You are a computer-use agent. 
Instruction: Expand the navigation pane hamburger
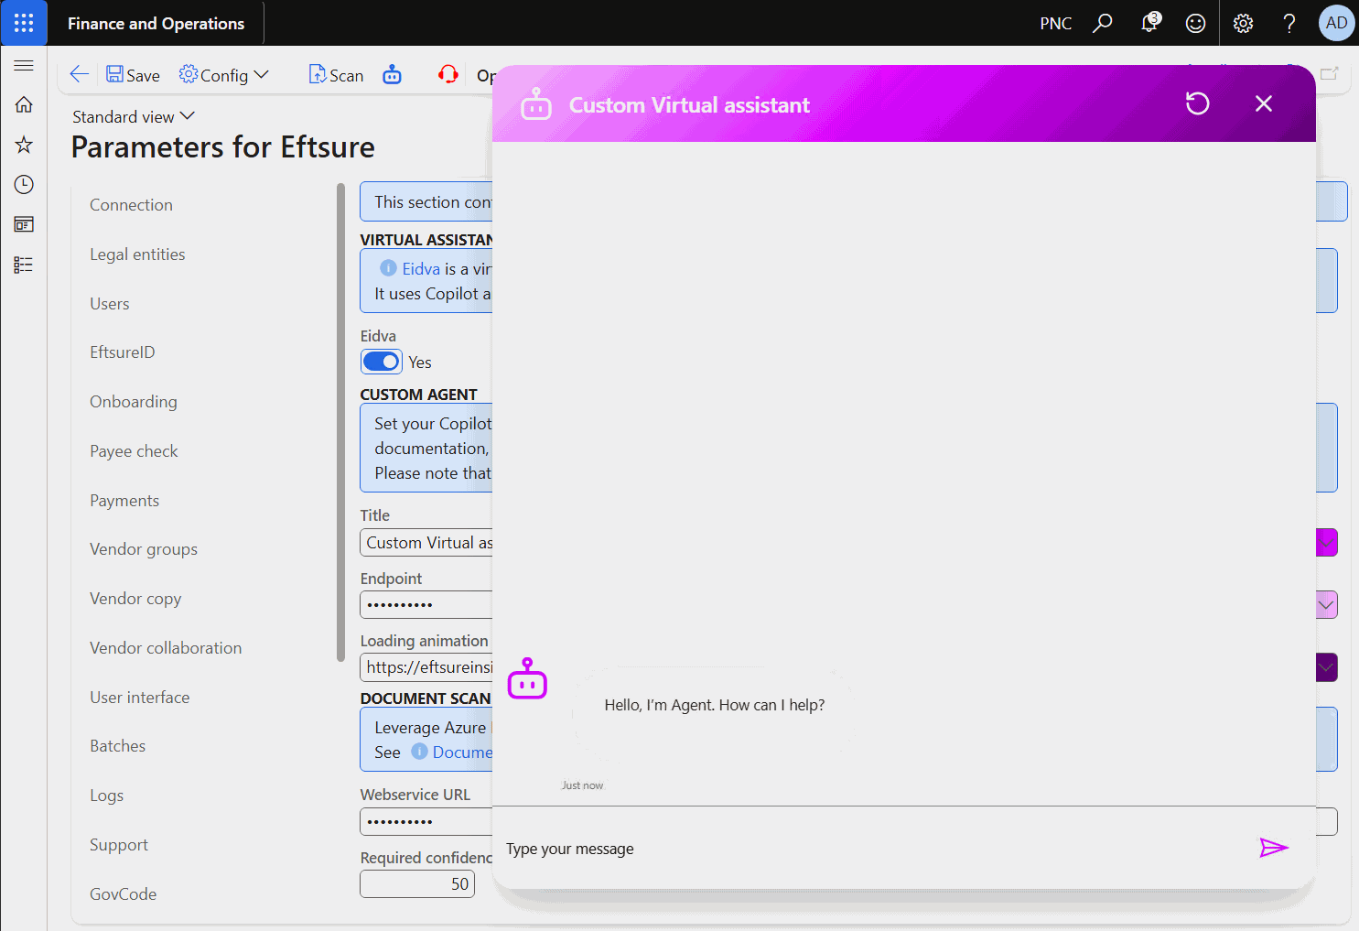(24, 66)
